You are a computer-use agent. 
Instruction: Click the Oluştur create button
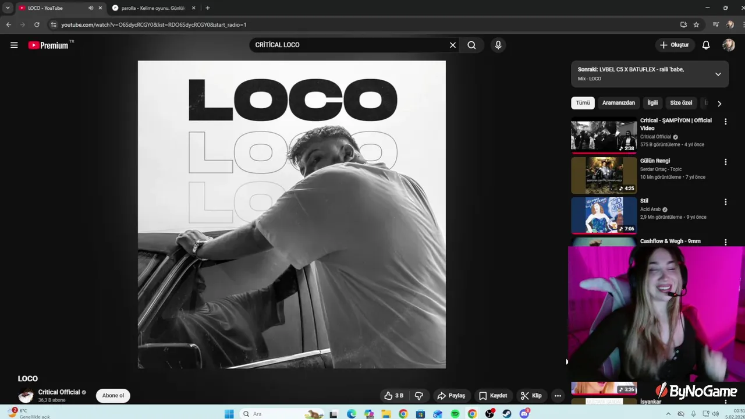(x=674, y=45)
